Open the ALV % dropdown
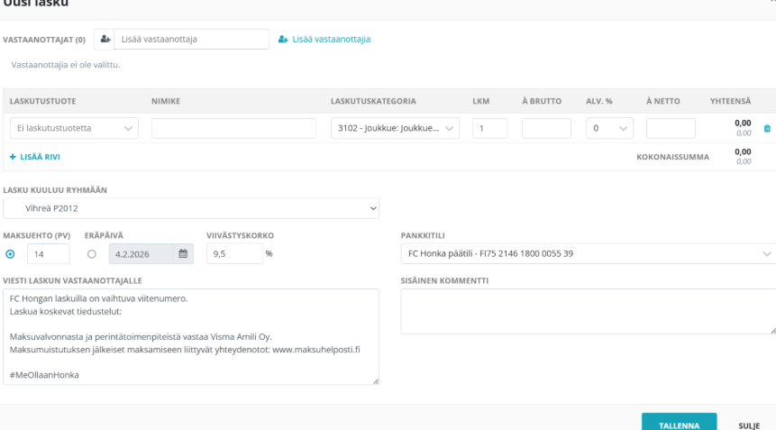Viewport: 776px width, 430px height. tap(607, 129)
